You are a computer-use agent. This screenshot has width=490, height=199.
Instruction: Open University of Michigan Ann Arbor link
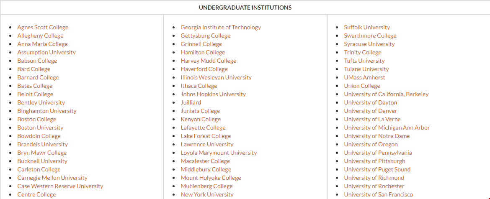387,128
